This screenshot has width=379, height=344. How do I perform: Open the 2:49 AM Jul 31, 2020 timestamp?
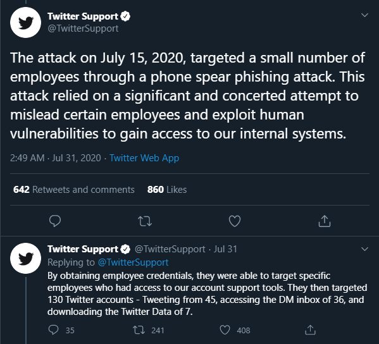point(55,158)
